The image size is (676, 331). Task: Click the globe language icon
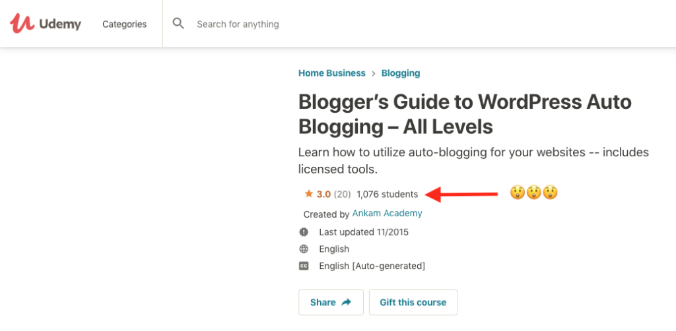(304, 249)
